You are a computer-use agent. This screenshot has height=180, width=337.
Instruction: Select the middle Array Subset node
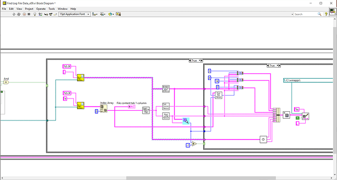pyautogui.click(x=240, y=80)
